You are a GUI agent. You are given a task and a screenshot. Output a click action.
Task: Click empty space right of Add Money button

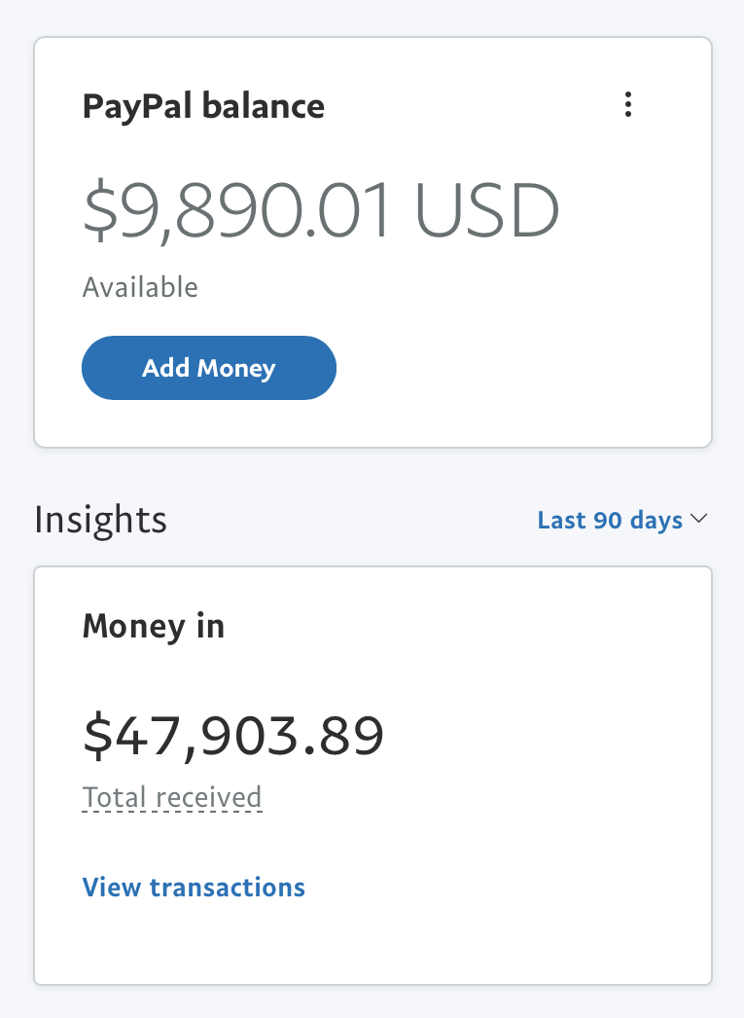519,368
